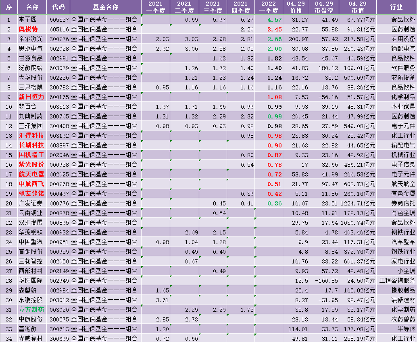Click stock name 梦百合
The width and height of the screenshot is (417, 342).
click(28, 107)
